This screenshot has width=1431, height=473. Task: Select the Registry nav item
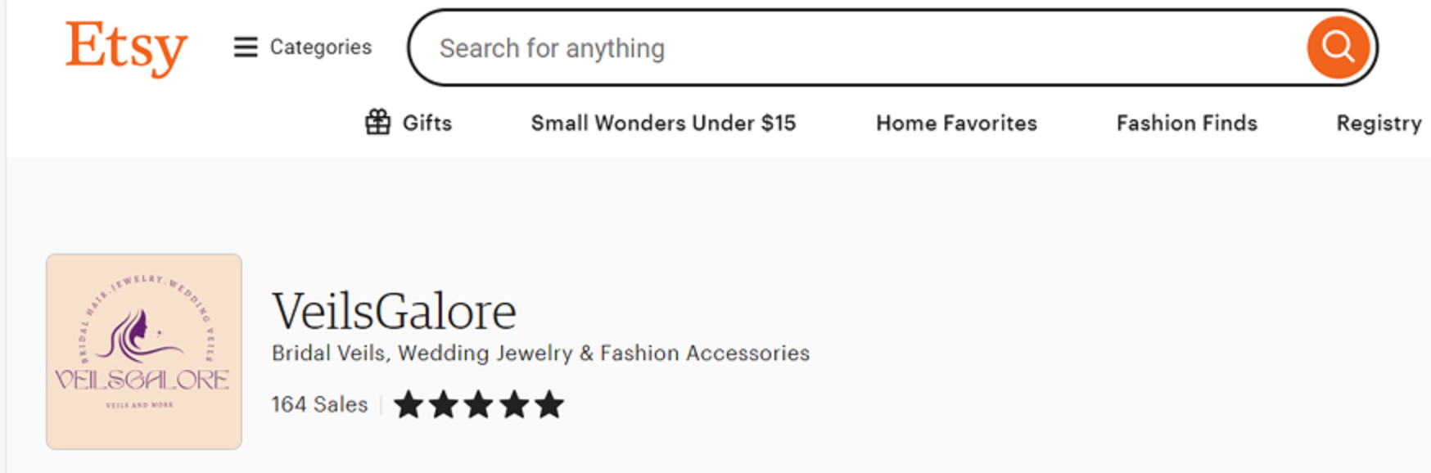tap(1379, 123)
